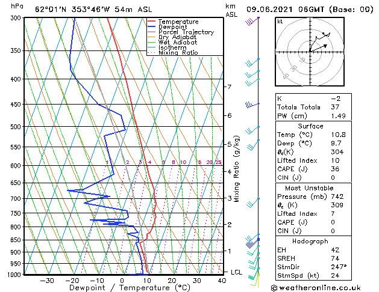
Task: Click the 'hPa' axis unit label
Action: click(x=17, y=6)
